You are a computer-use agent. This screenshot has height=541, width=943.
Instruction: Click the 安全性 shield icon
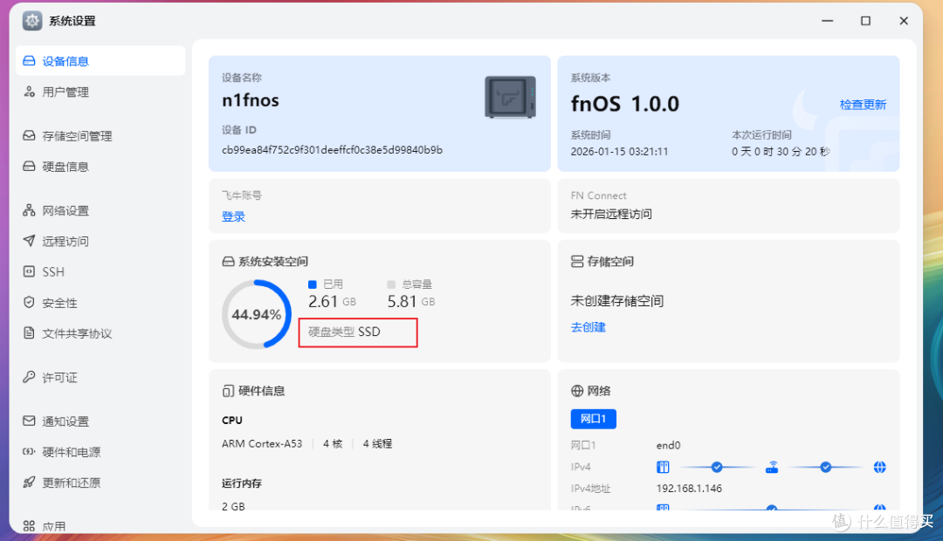point(29,303)
